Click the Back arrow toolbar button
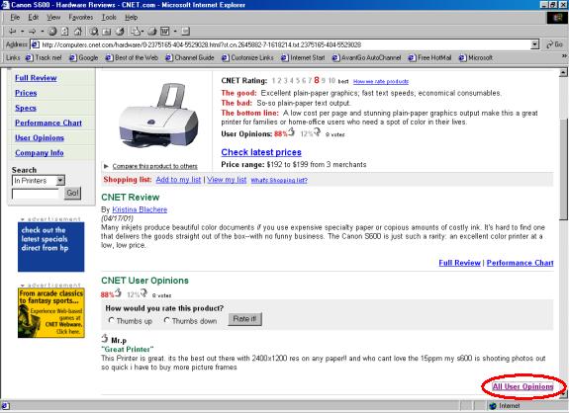The image size is (569, 413). click(x=12, y=32)
